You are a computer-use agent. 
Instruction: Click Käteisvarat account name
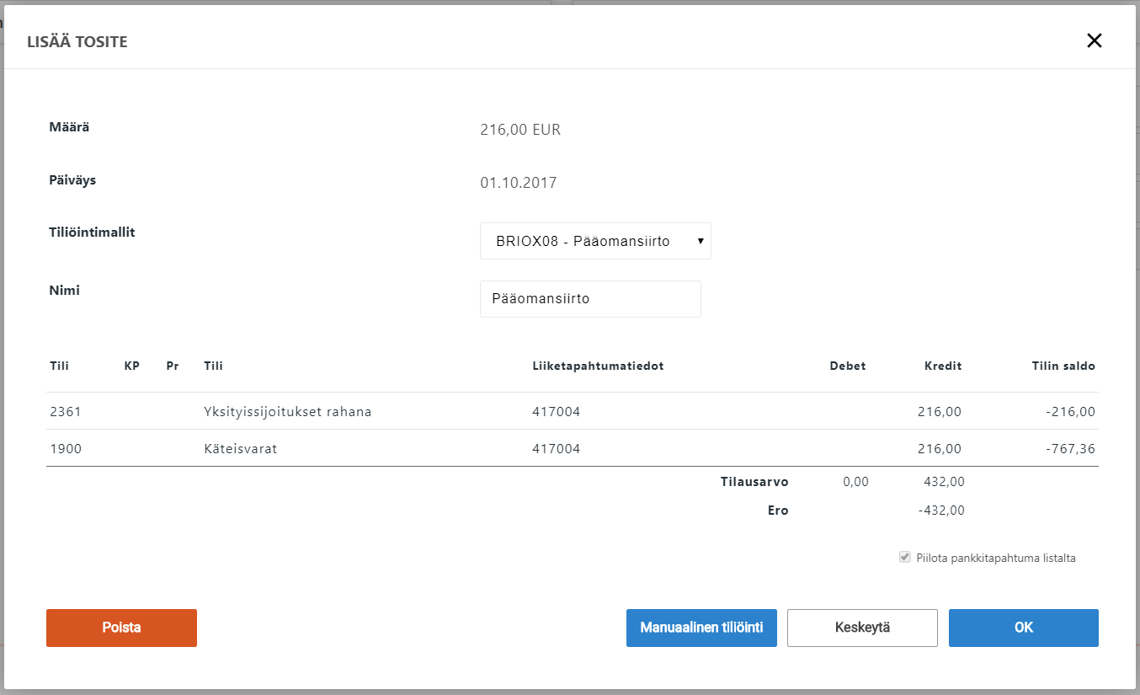[x=240, y=449]
